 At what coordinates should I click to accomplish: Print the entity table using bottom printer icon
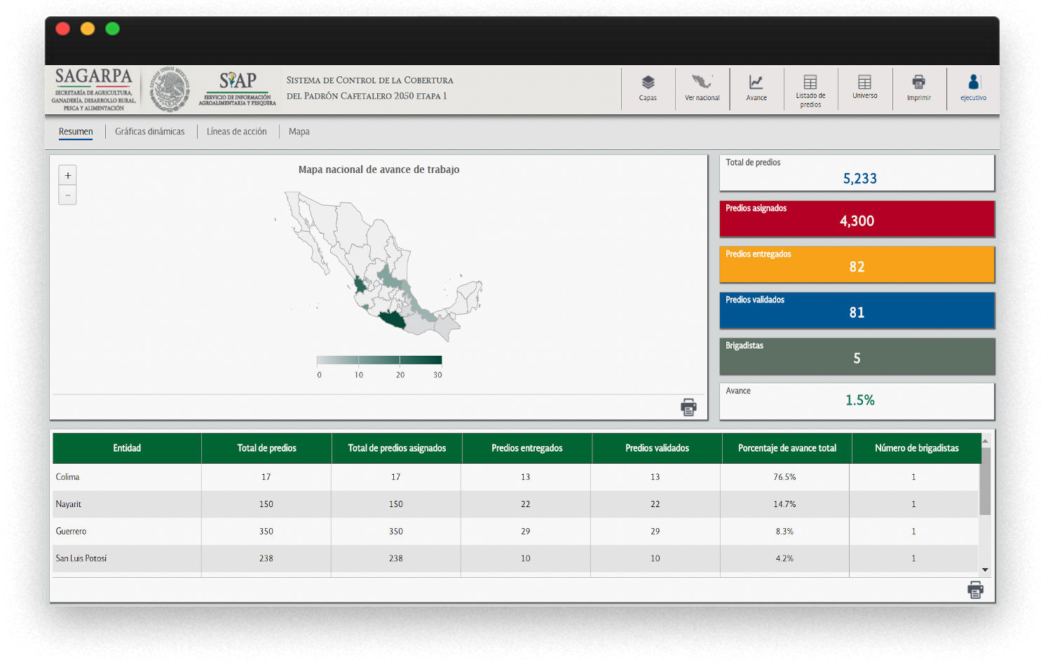(975, 590)
